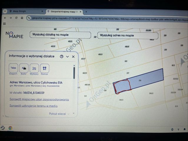This screenshot has height=141, width=188.
Task: Select plot 48/3 on the map
Action: pyautogui.click(x=100, y=54)
